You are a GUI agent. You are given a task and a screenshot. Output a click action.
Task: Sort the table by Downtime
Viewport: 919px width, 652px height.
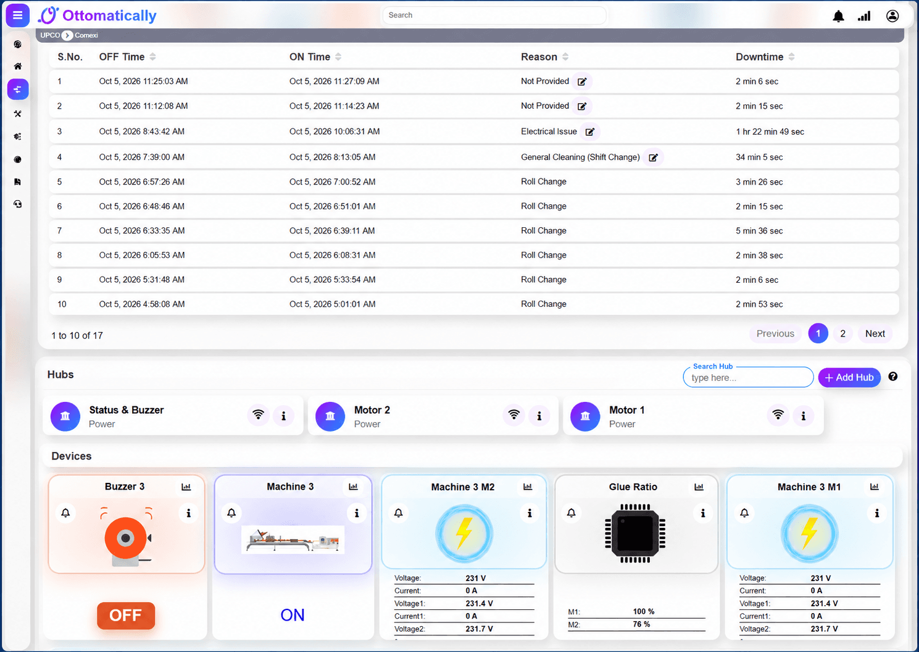(791, 57)
